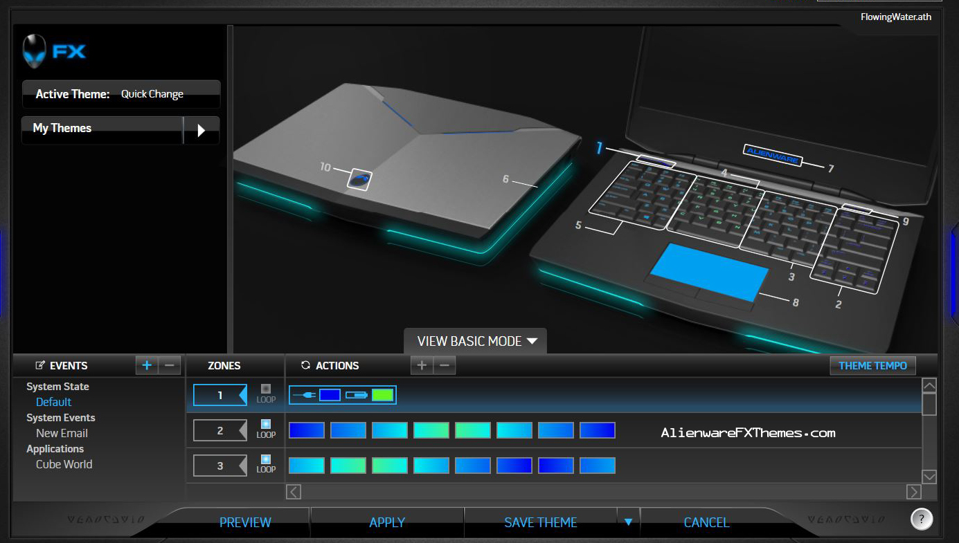This screenshot has width=959, height=543.
Task: Click the System State heading in Events
Action: coord(57,387)
